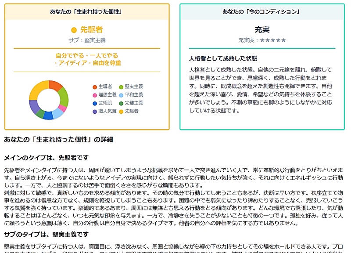The image size is (351, 253).
Task: Click the 充実 condition title
Action: (262, 30)
